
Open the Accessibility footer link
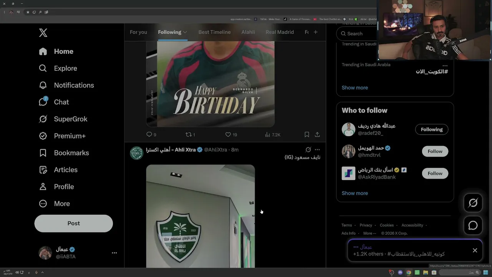tap(412, 225)
